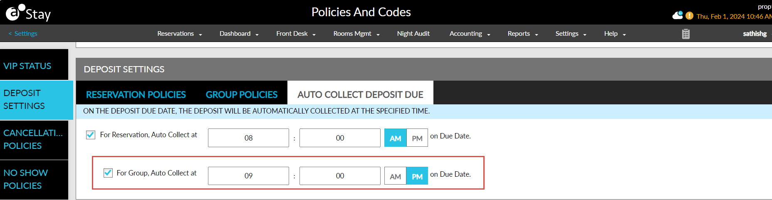
Task: Click Reservation hour input field showing 08
Action: pos(248,138)
